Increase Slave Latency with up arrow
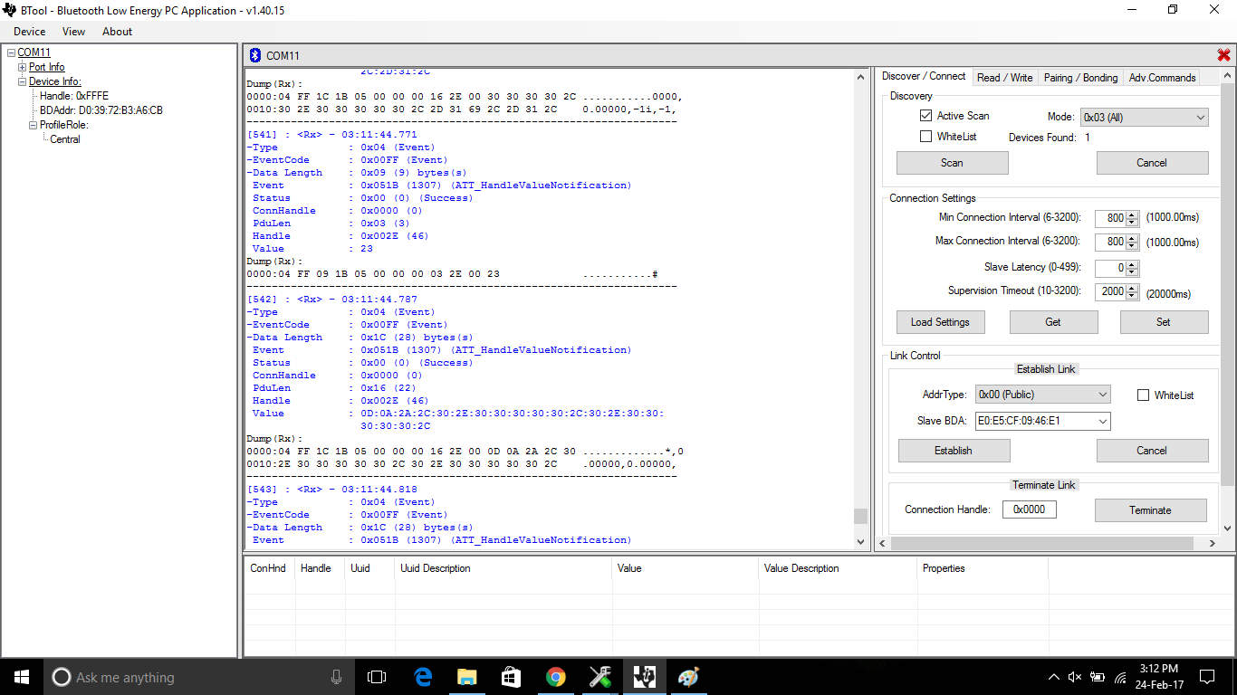The image size is (1237, 695). (1132, 264)
